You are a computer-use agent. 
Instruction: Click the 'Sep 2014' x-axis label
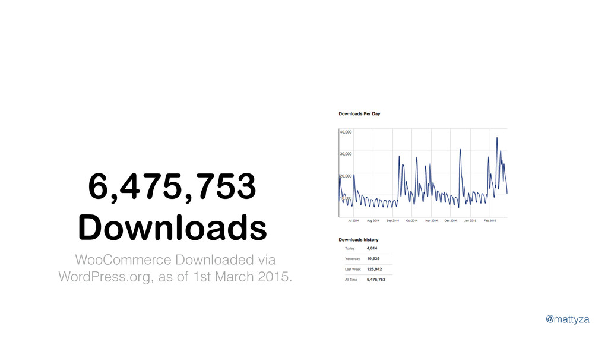pyautogui.click(x=393, y=221)
